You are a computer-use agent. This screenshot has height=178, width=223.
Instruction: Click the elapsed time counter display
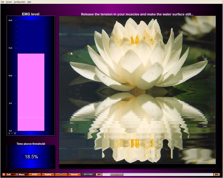(88, 174)
